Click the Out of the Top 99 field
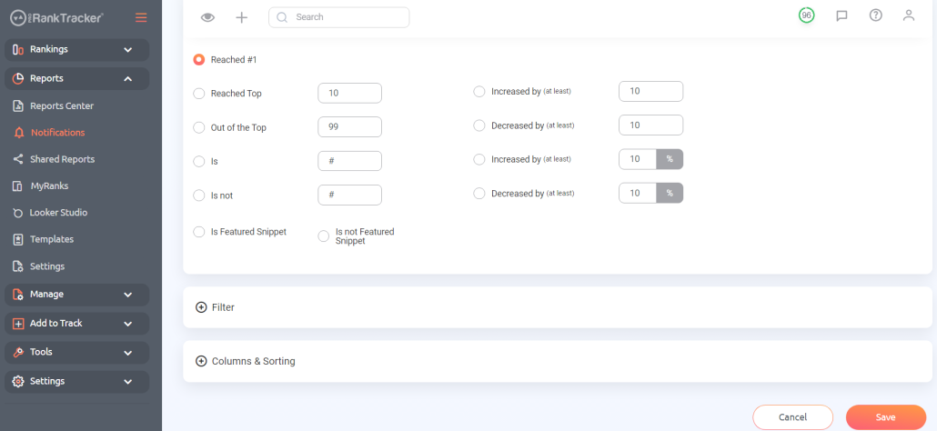 coord(349,127)
